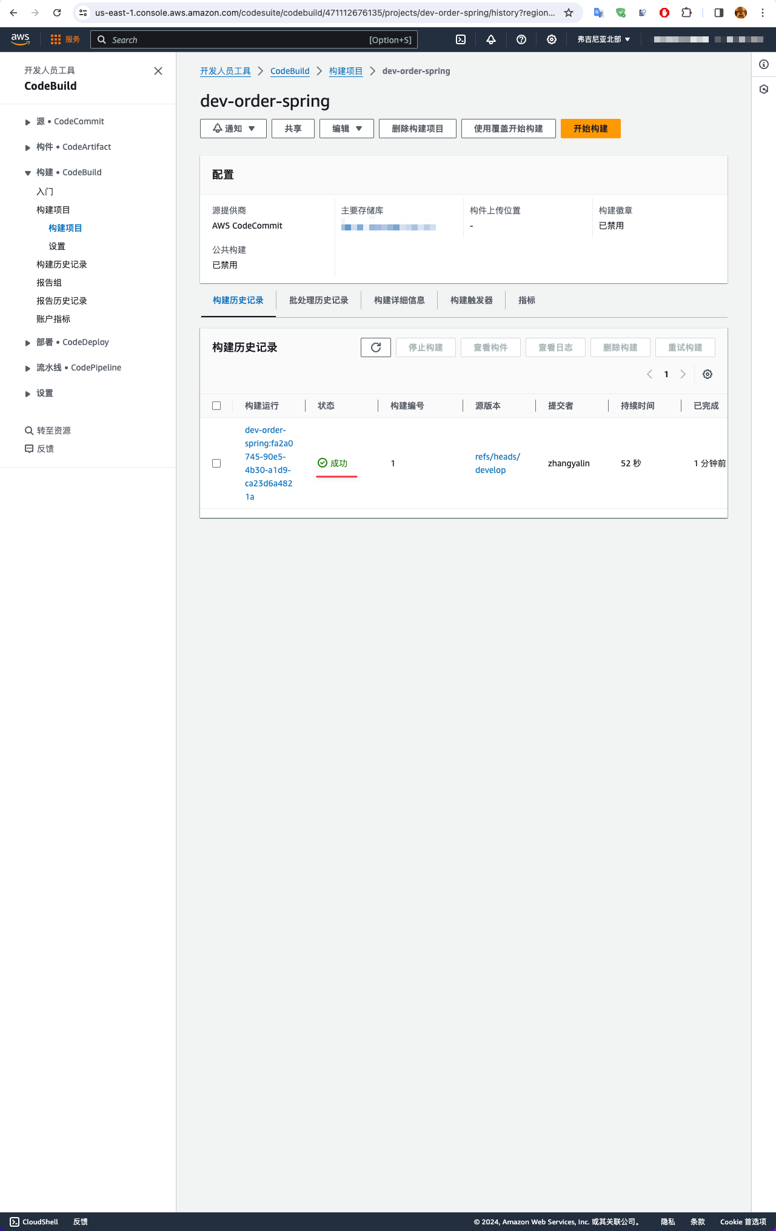Viewport: 776px width, 1231px height.
Task: Click the 构建项目 breadcrumb link
Action: click(346, 71)
